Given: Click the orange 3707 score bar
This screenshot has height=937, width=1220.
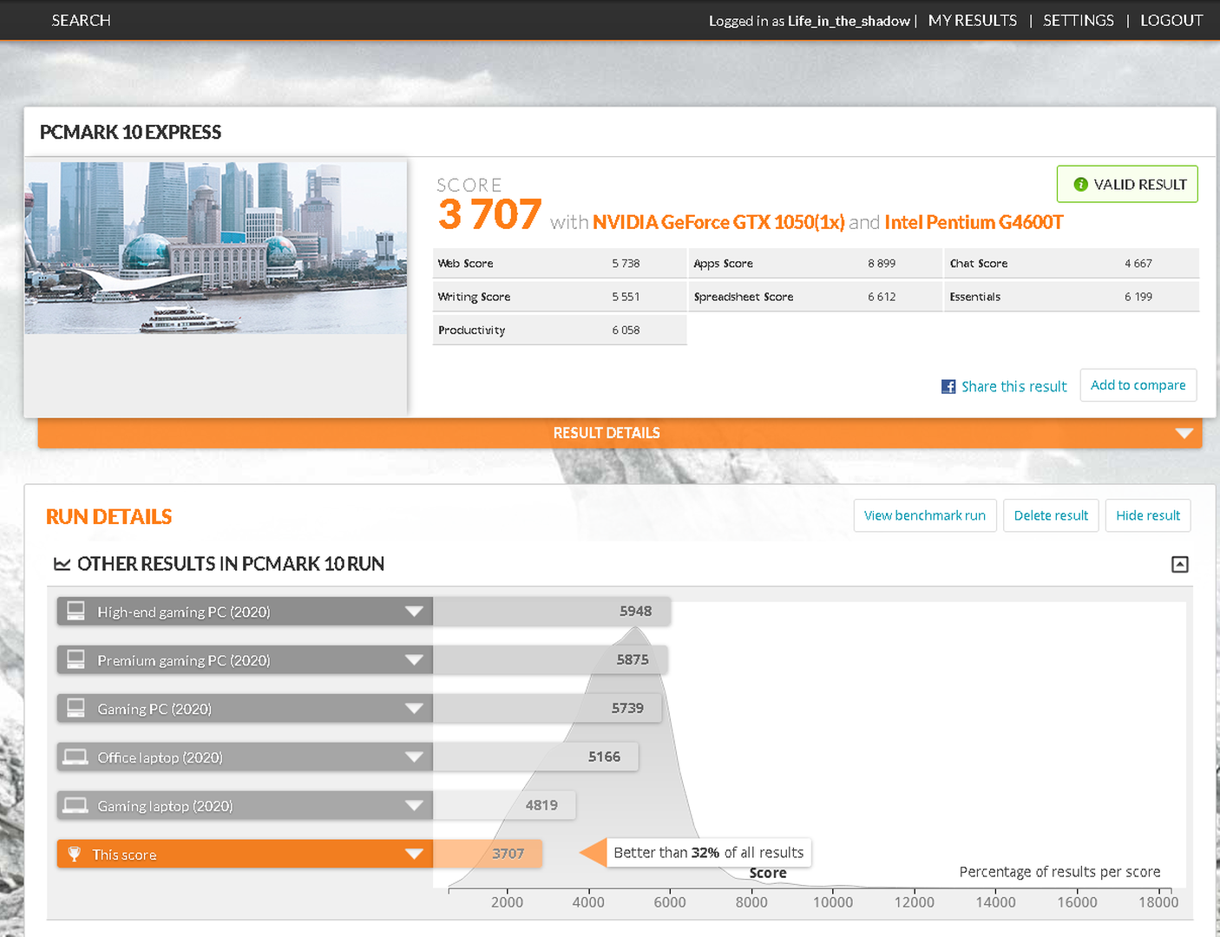Looking at the screenshot, I should pos(488,854).
